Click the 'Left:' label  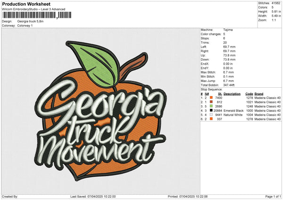[203, 47]
